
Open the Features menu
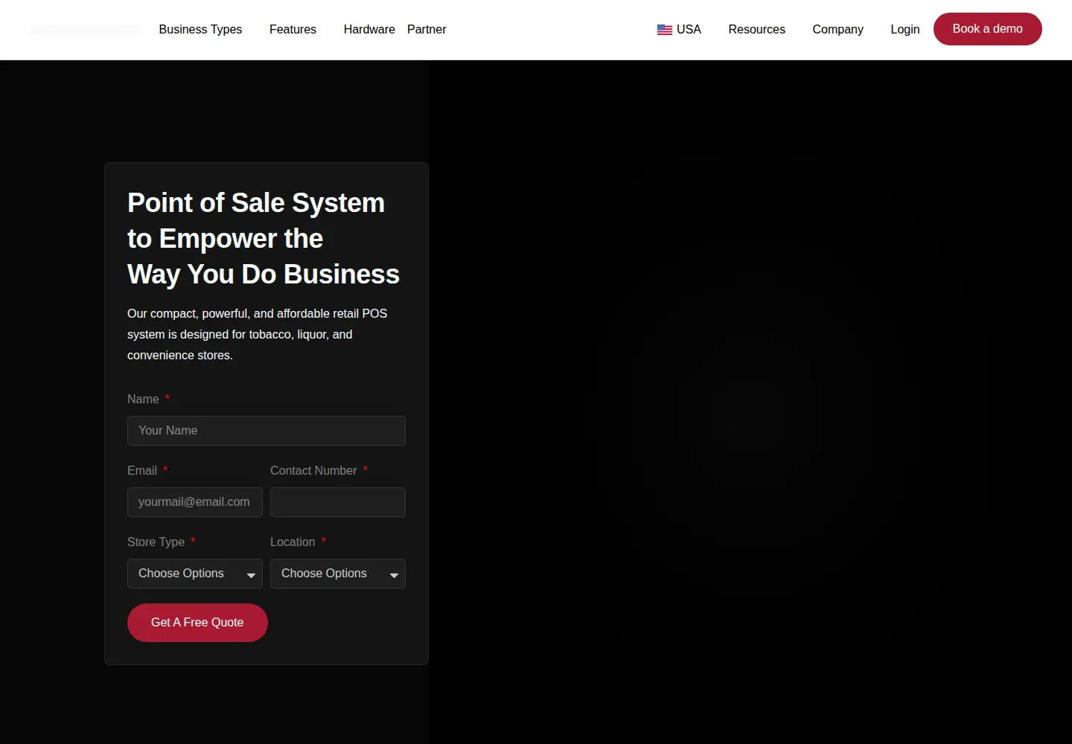293,30
